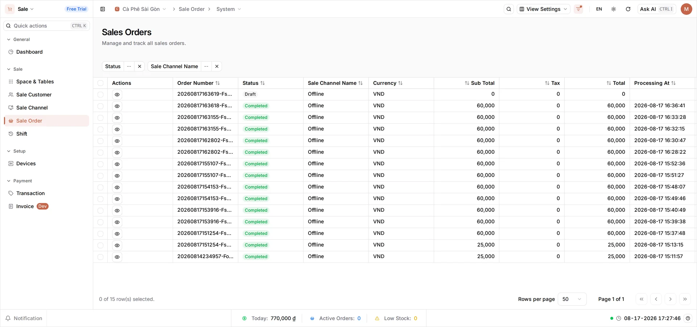The width and height of the screenshot is (697, 327).
Task: Sort by Sale Channel Name arrows
Action: pos(360,83)
